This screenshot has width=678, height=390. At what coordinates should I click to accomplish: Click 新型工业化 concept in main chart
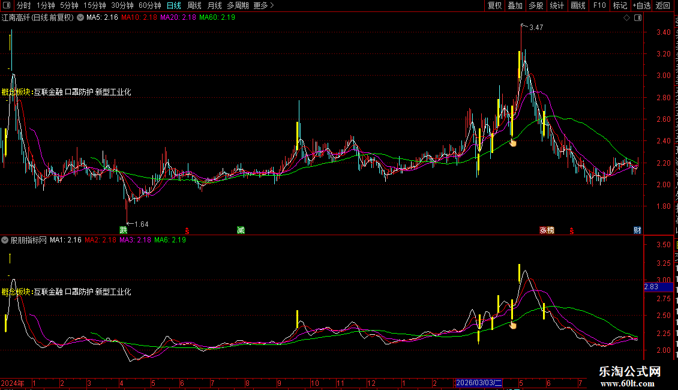pos(113,92)
